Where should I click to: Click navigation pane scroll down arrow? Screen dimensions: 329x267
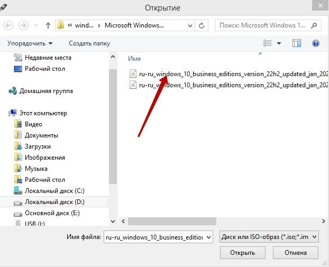click(x=113, y=222)
